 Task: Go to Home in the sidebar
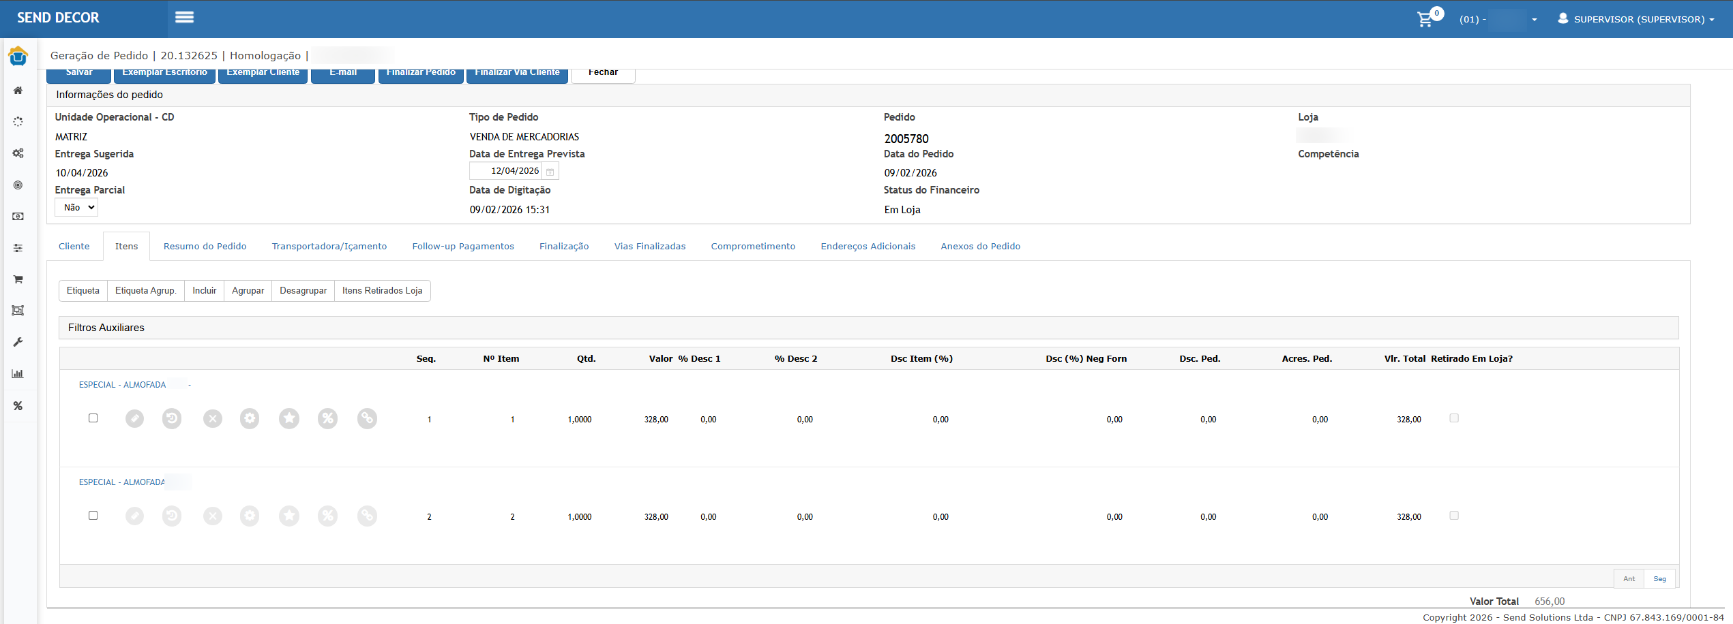(18, 91)
